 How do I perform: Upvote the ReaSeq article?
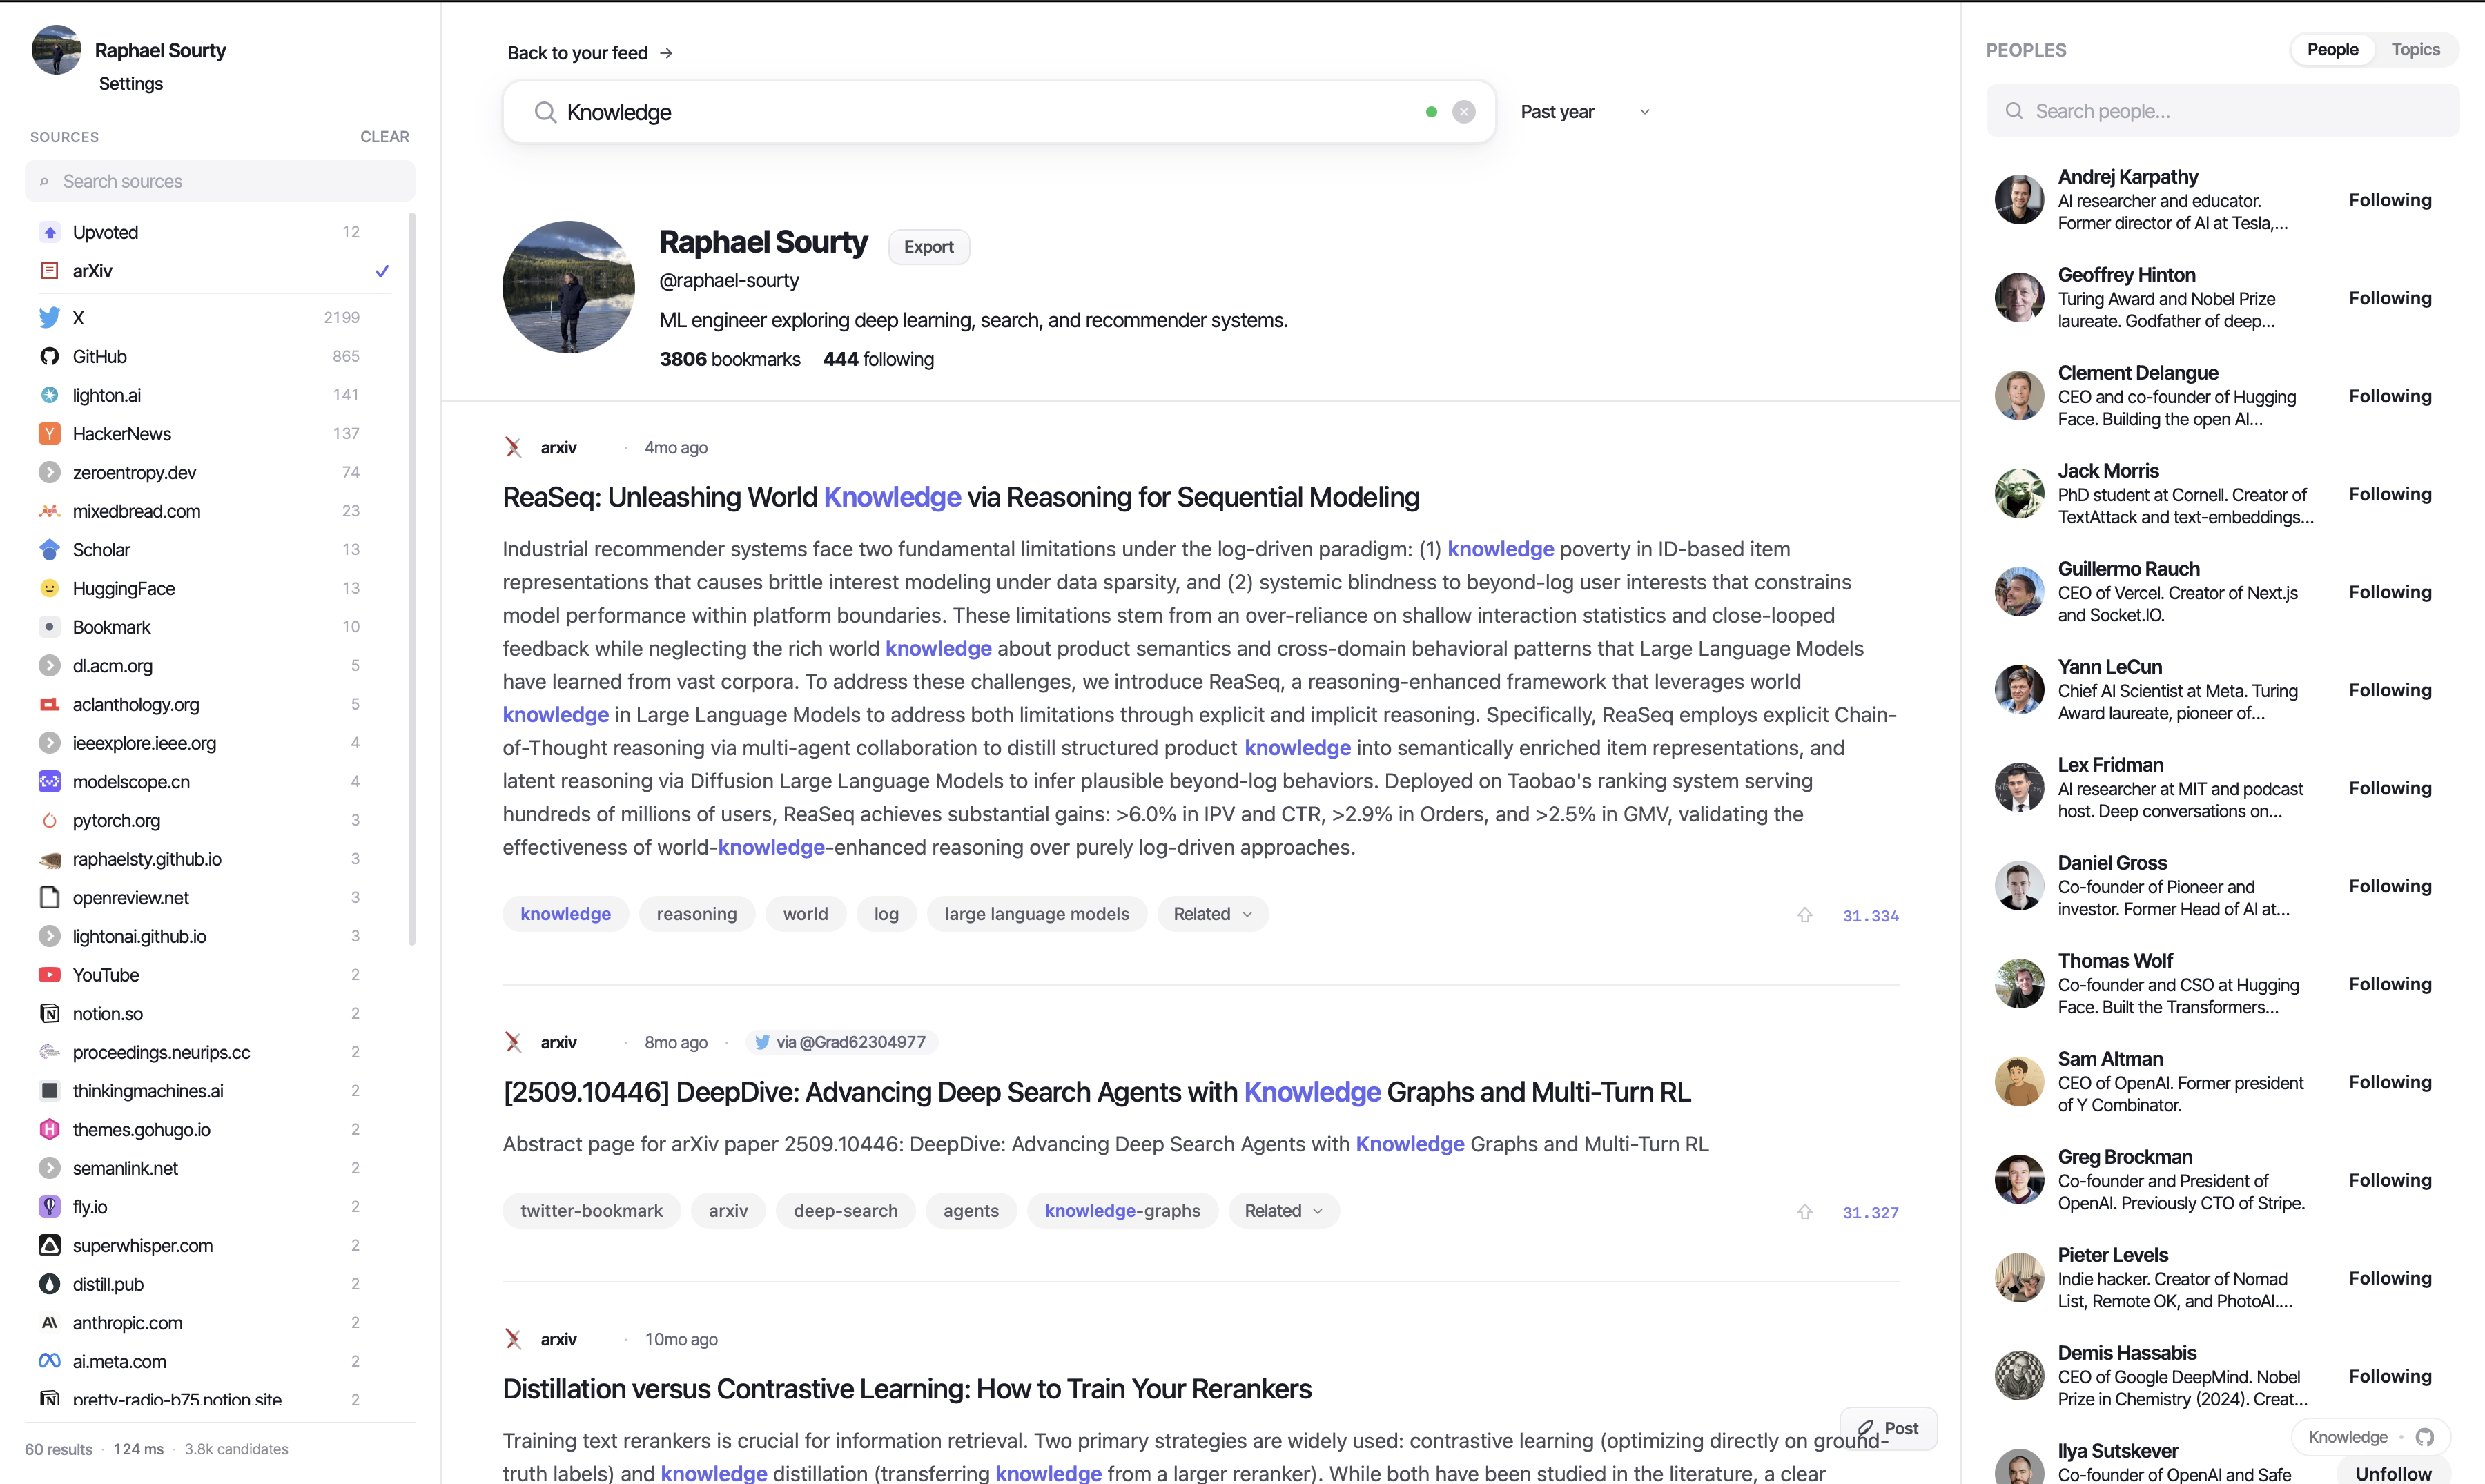click(1804, 915)
